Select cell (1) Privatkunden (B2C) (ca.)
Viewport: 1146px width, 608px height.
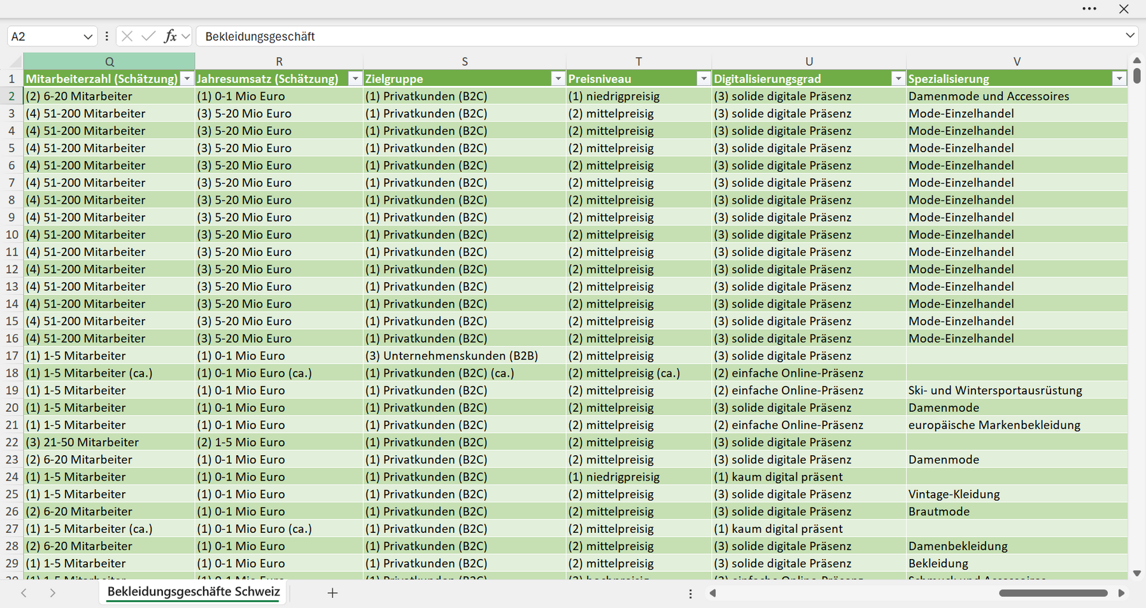465,373
